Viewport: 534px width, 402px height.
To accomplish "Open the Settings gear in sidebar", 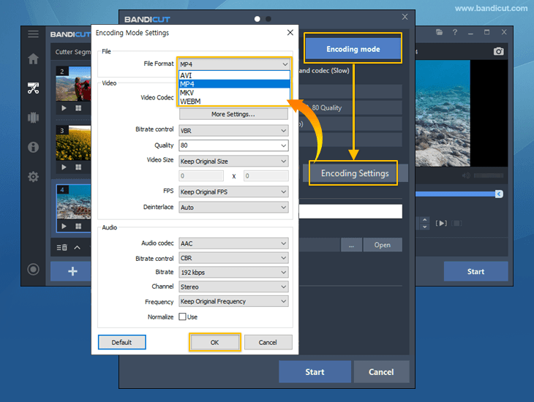I will tap(33, 177).
